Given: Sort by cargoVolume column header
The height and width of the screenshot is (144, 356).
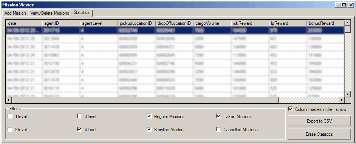Looking at the screenshot, I should tap(212, 23).
